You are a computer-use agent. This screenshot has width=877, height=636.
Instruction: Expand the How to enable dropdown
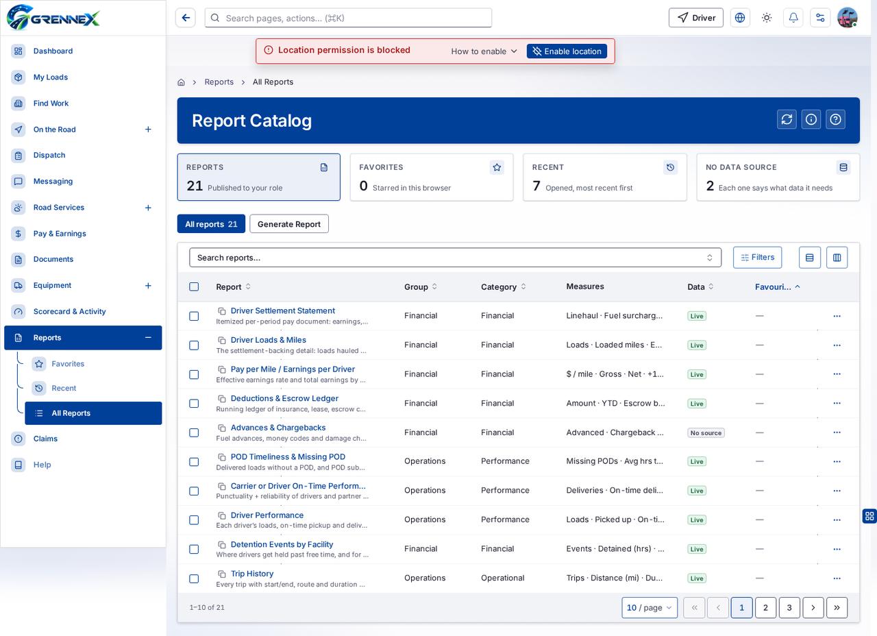tap(484, 51)
